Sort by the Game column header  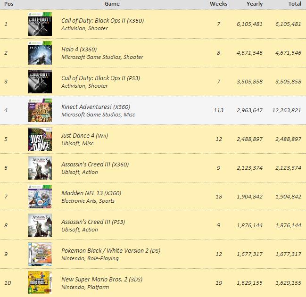pos(112,4)
